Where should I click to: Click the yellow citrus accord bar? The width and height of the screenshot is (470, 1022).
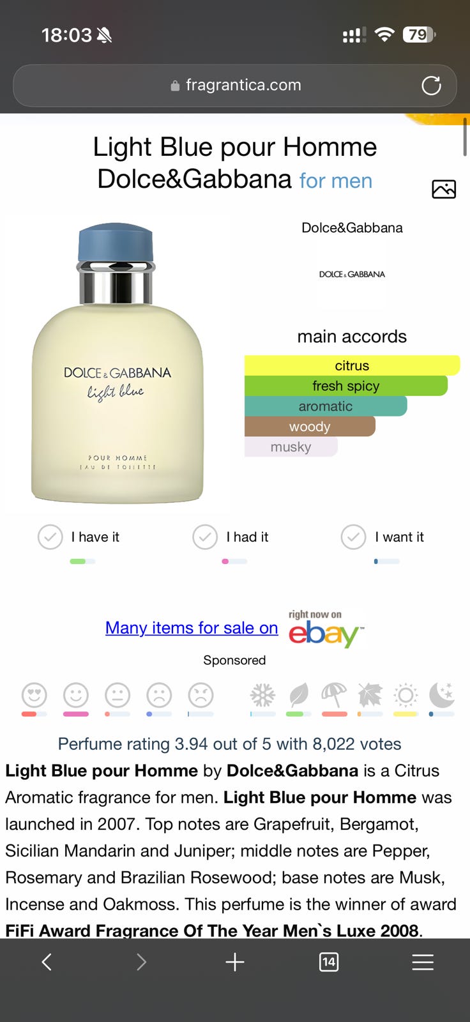[352, 365]
